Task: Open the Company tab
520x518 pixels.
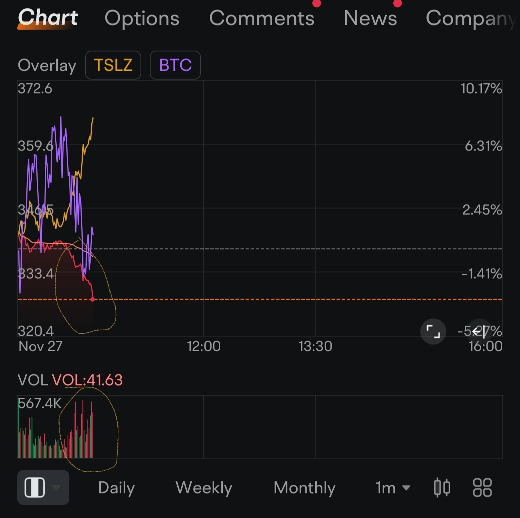Action: click(x=471, y=19)
